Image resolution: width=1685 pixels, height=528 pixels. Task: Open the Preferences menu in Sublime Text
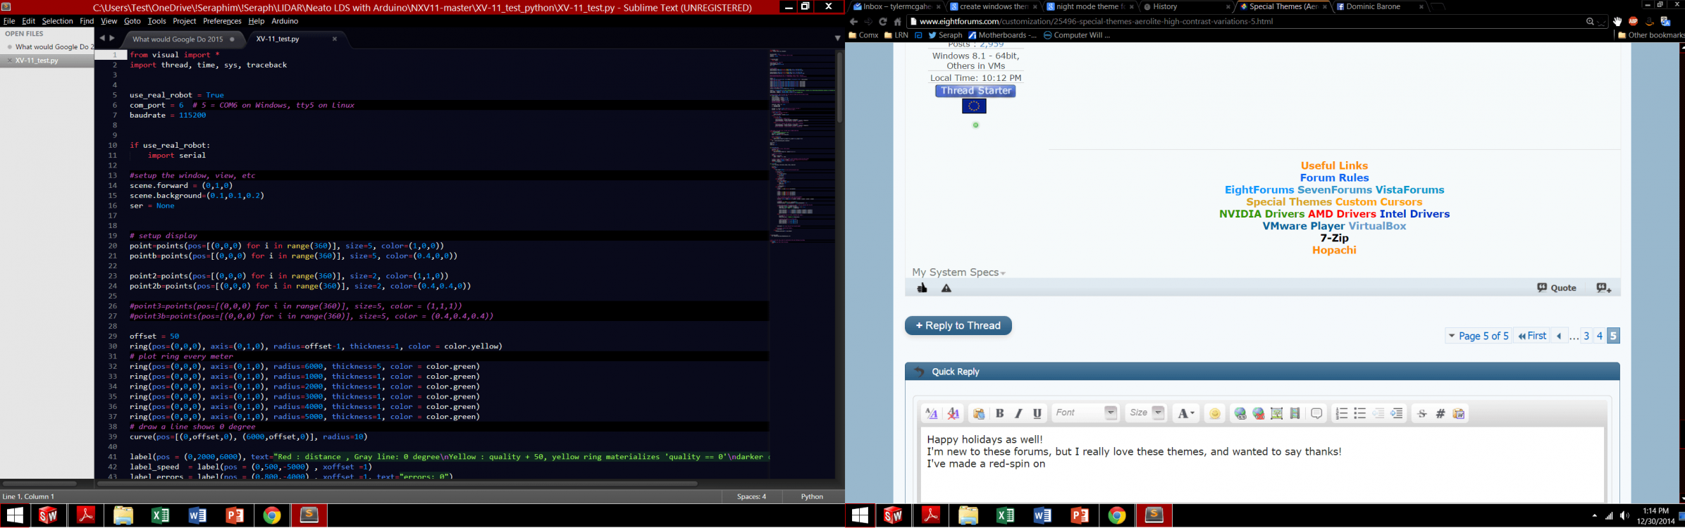[222, 21]
